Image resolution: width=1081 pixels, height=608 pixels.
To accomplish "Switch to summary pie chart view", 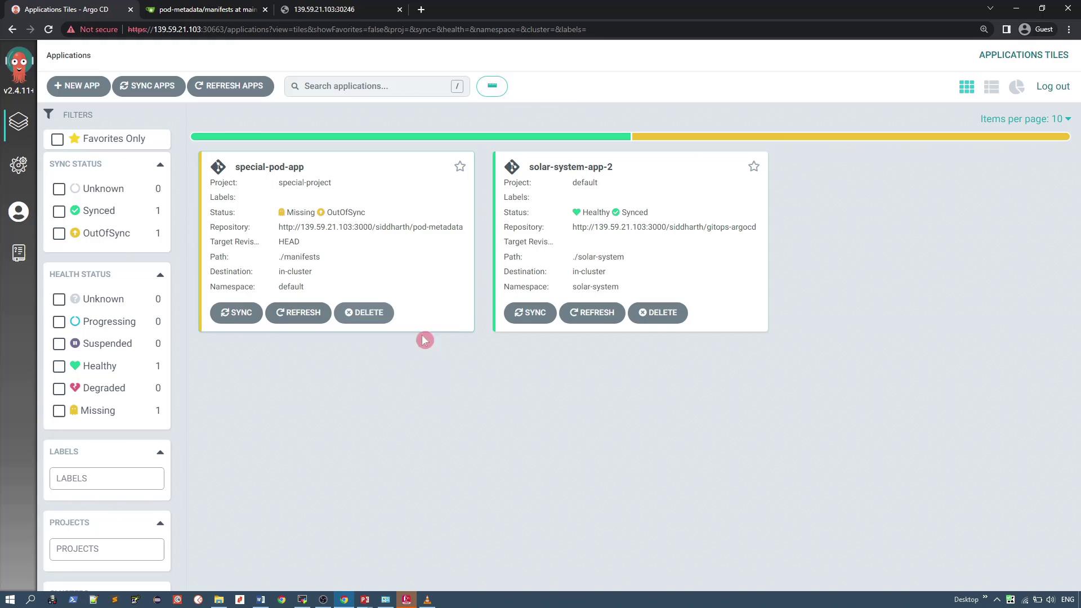I will 1016,87.
